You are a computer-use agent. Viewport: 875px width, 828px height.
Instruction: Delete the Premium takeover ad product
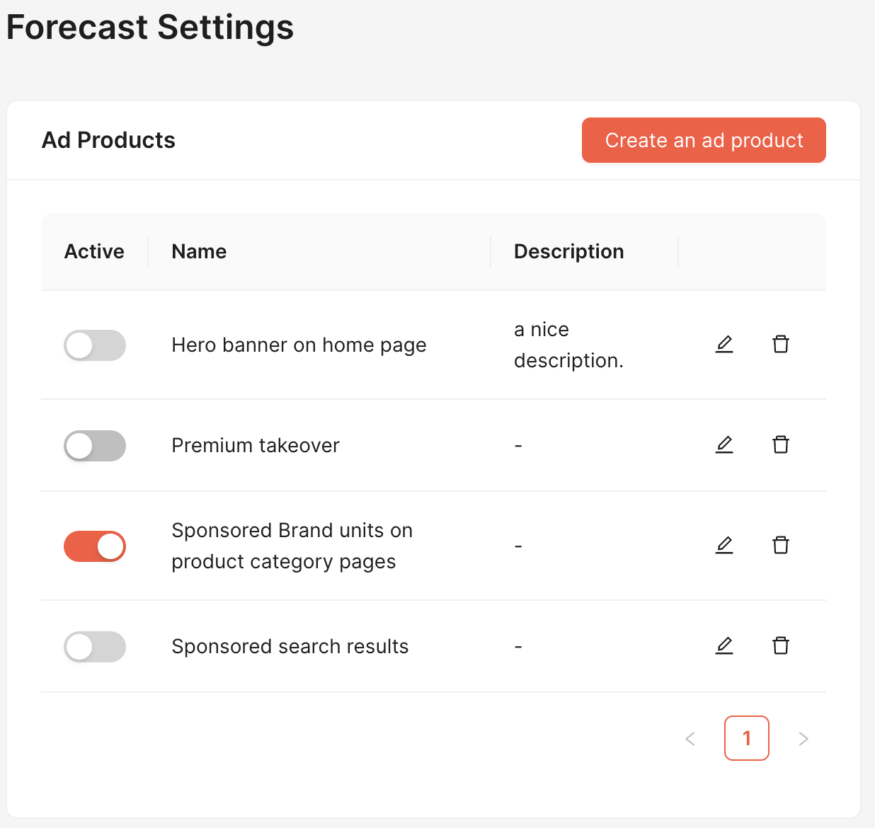781,445
